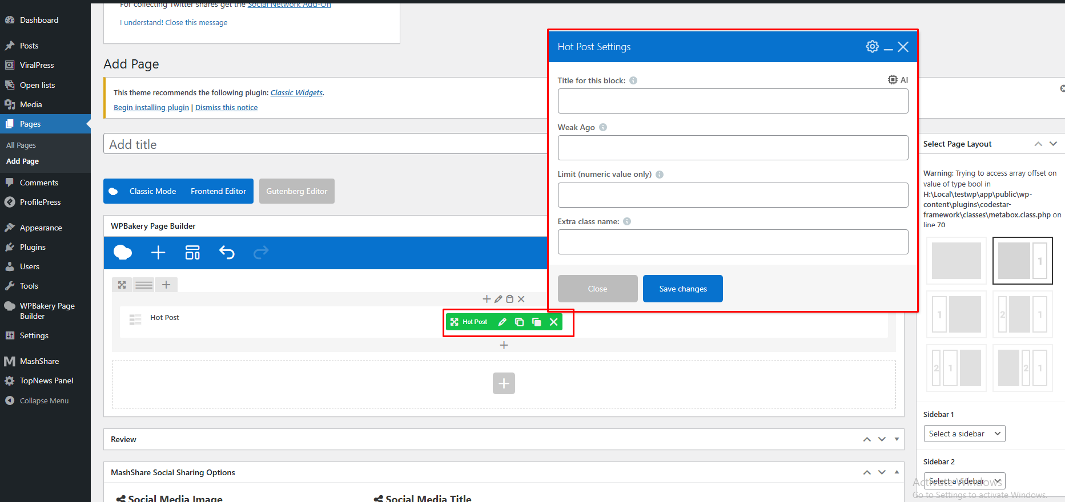Move the MashShare Social Sharing Options panel up

[867, 472]
